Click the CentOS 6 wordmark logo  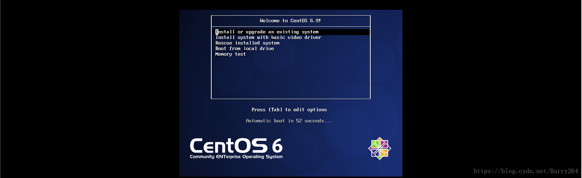236,146
